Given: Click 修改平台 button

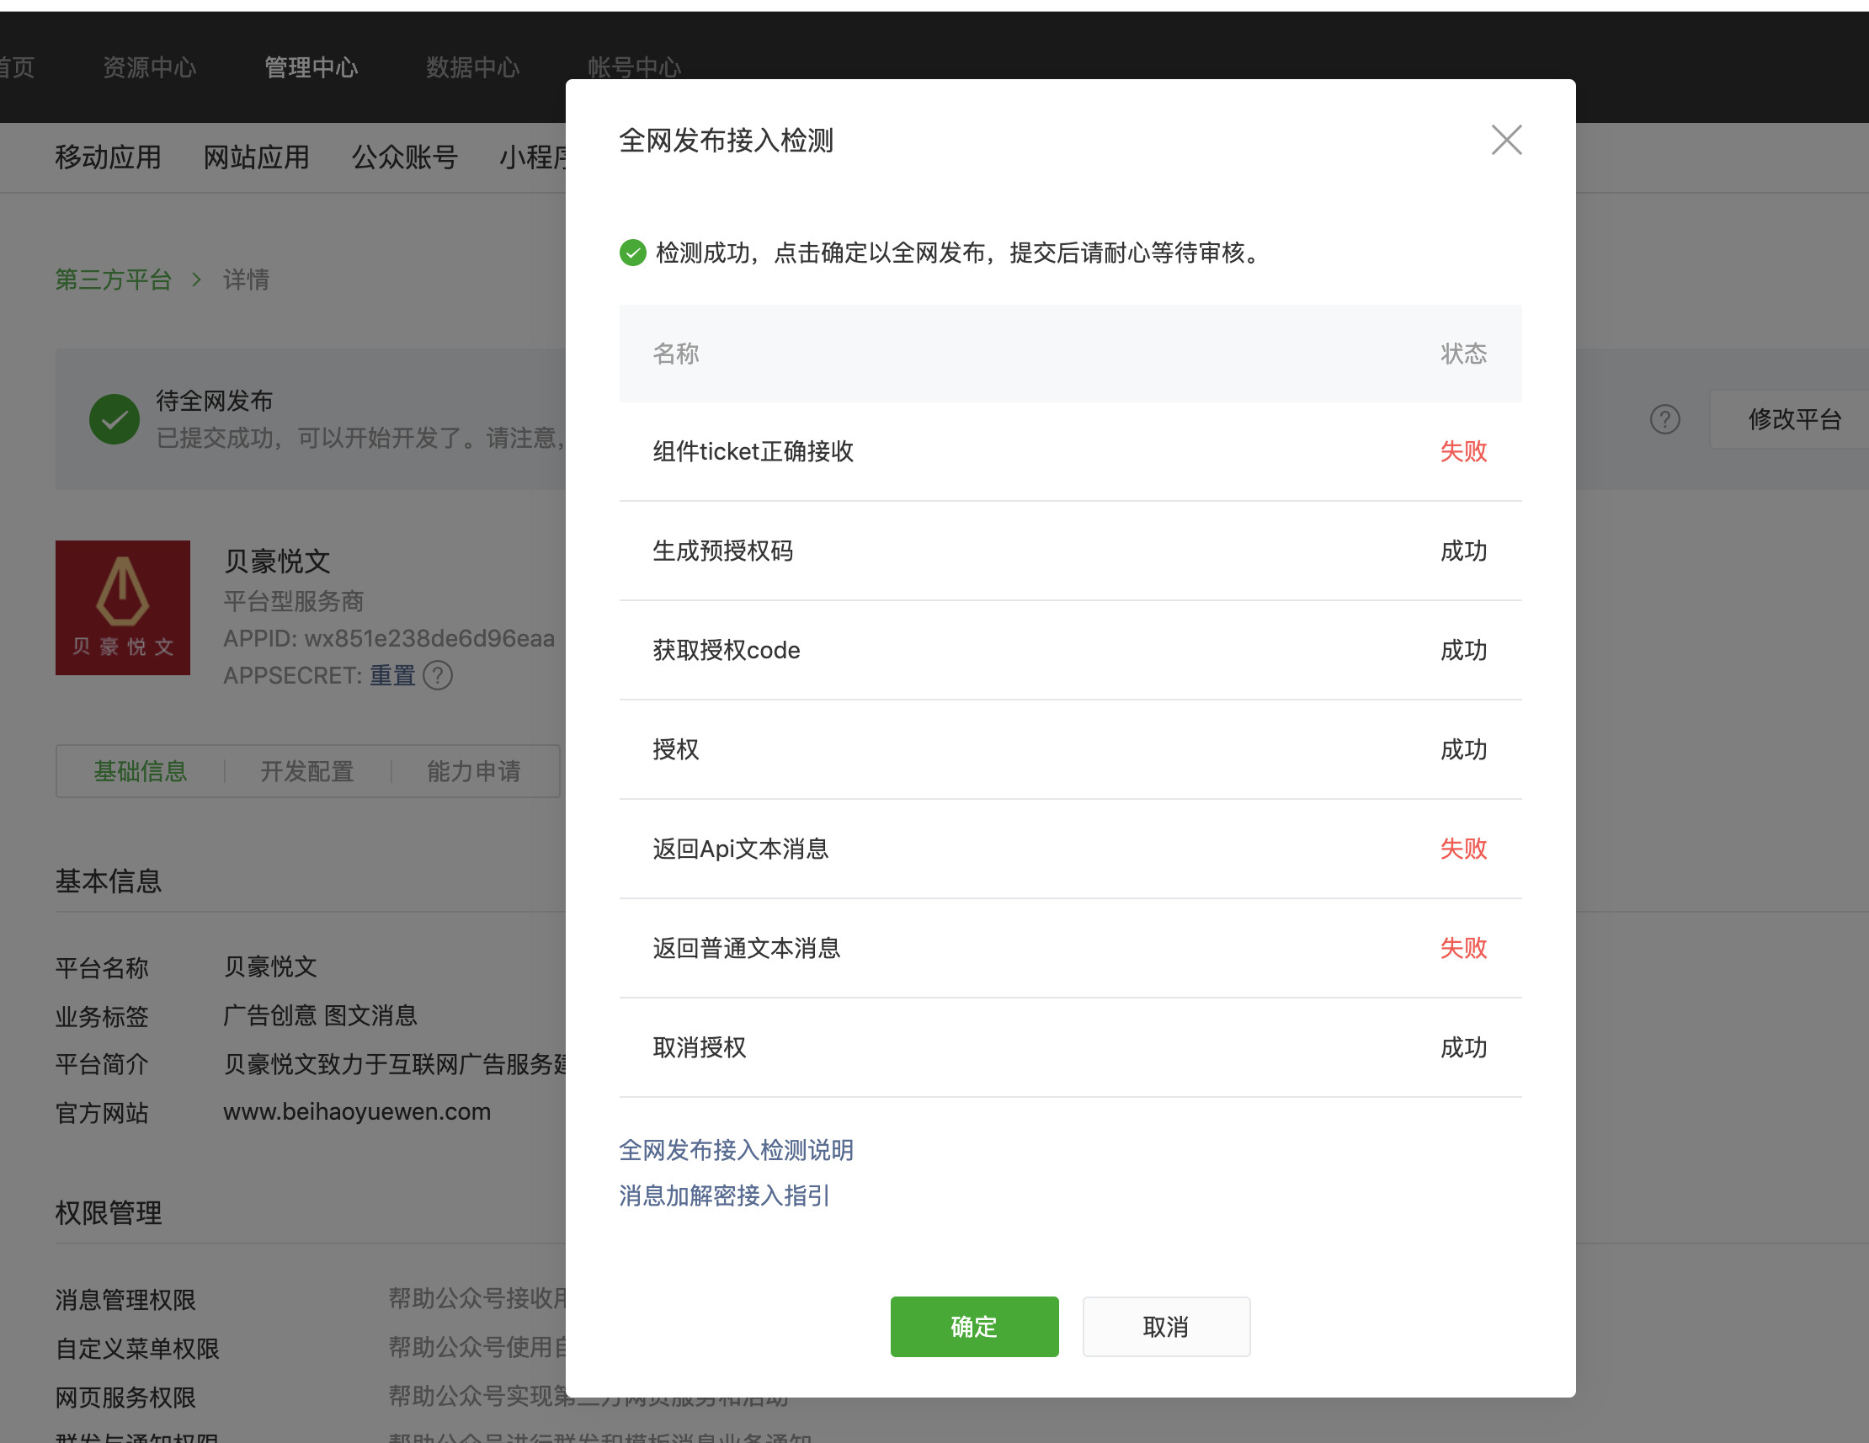Looking at the screenshot, I should point(1794,419).
